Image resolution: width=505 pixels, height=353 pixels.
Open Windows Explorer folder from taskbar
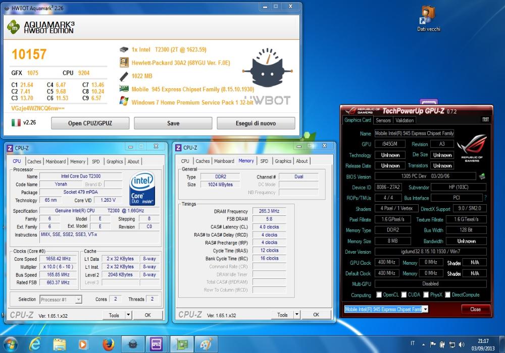coord(59,344)
